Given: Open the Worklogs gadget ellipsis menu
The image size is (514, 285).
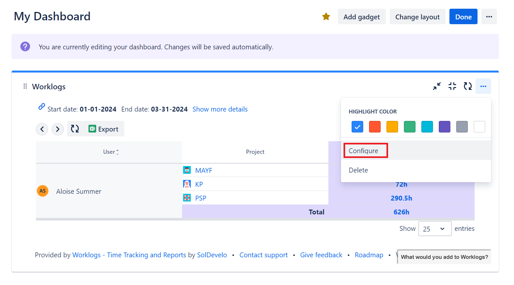Looking at the screenshot, I should [483, 86].
